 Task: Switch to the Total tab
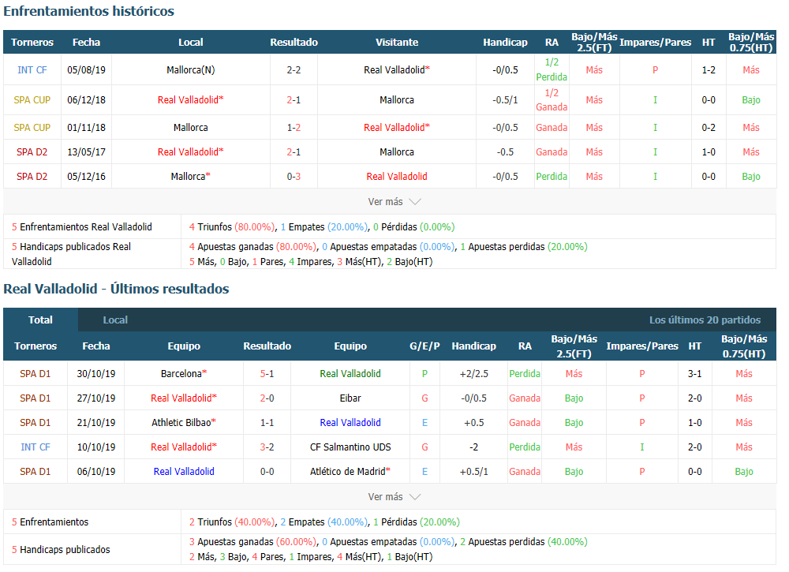tap(40, 320)
